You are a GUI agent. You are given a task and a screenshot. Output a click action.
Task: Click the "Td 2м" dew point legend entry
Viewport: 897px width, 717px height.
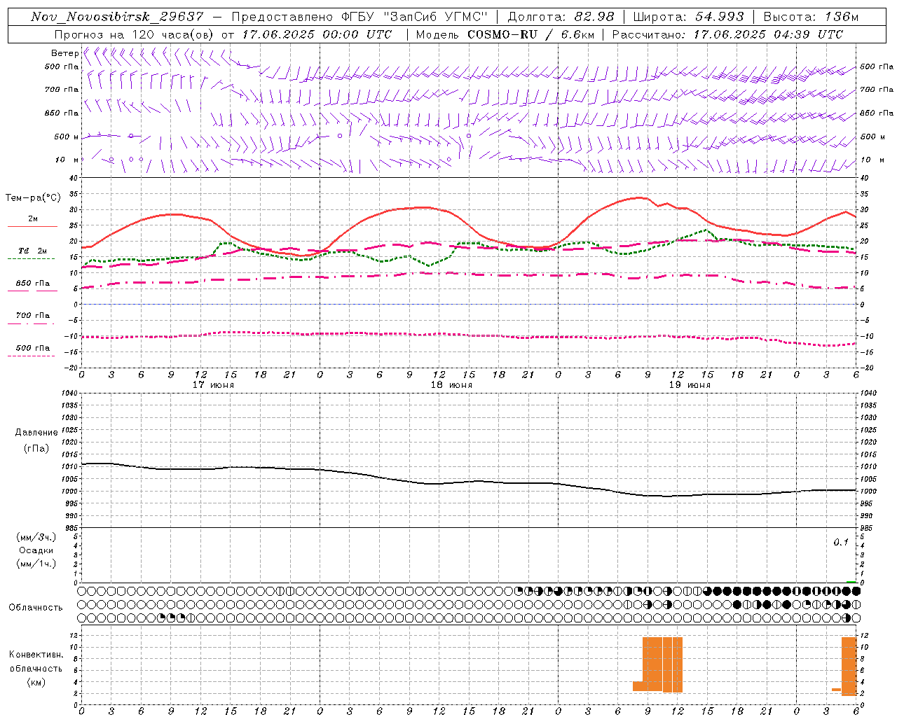(x=32, y=251)
